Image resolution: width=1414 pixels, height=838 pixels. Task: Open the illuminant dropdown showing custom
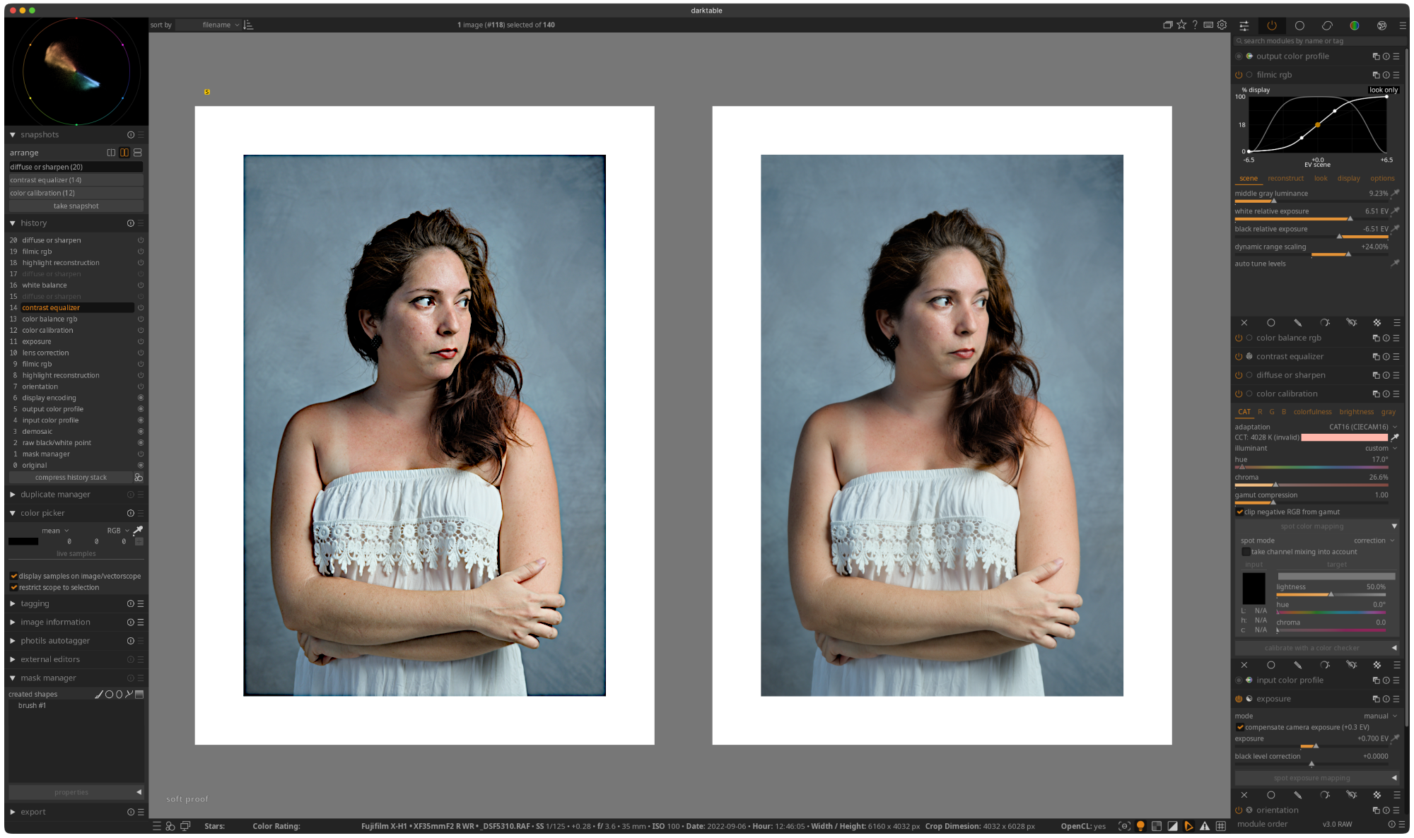pos(1377,448)
